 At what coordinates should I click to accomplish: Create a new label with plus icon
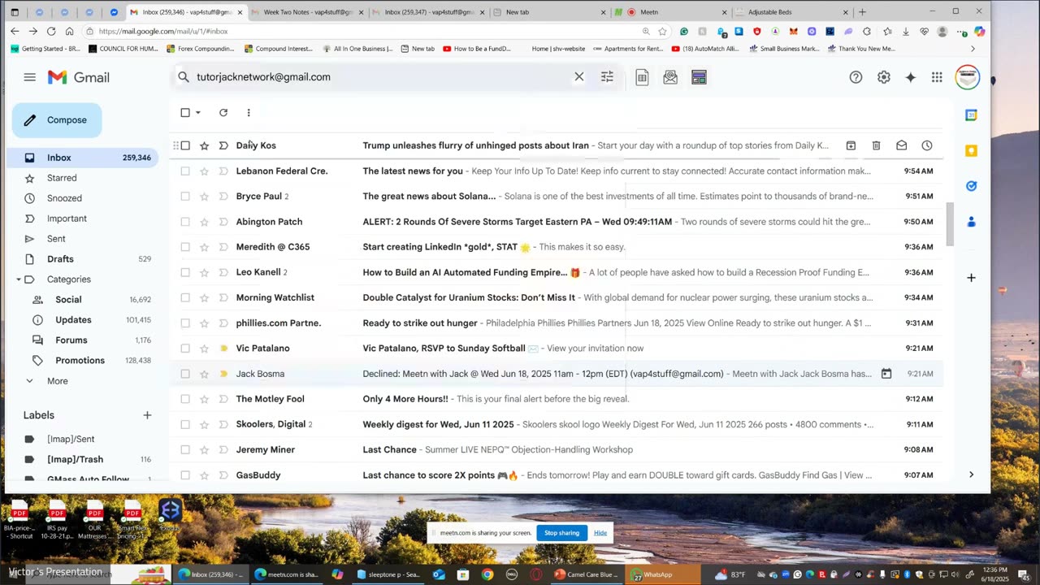coord(147,415)
